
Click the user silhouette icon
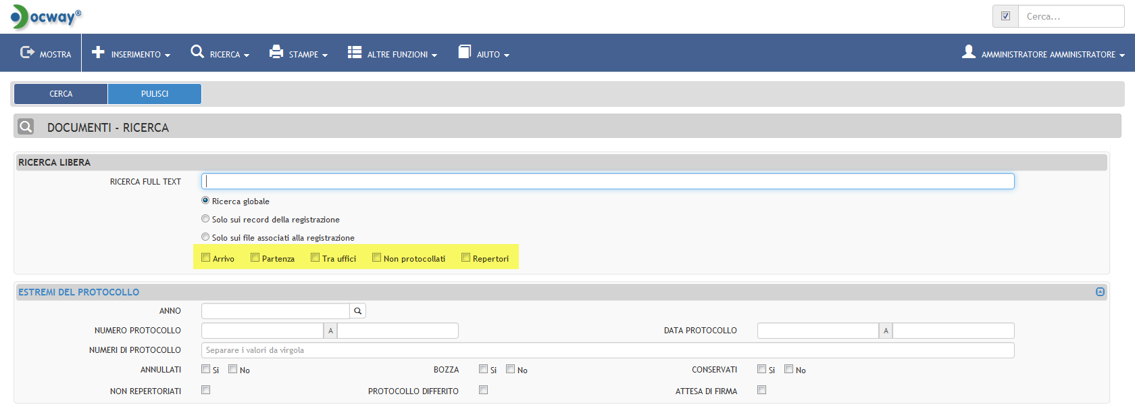pyautogui.click(x=968, y=52)
